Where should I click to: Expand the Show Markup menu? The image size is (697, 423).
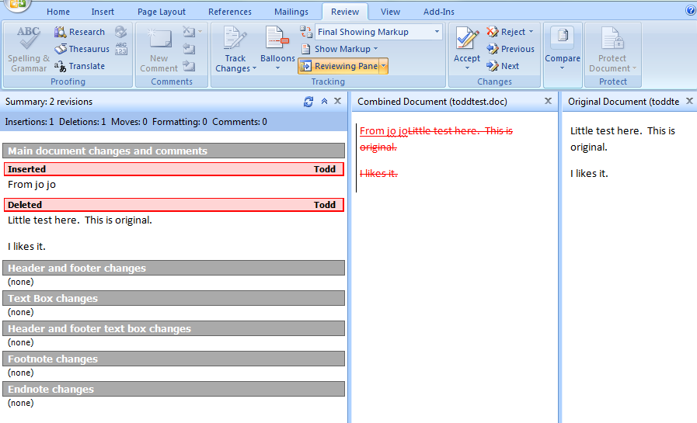click(x=347, y=49)
